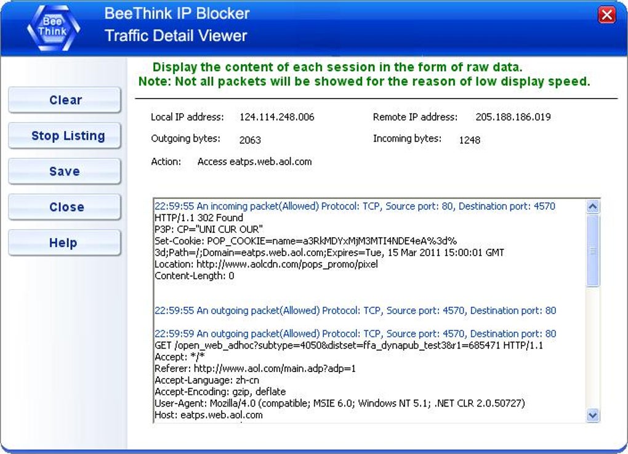Click the packet log scroll down arrow
The image size is (628, 454).
593,415
